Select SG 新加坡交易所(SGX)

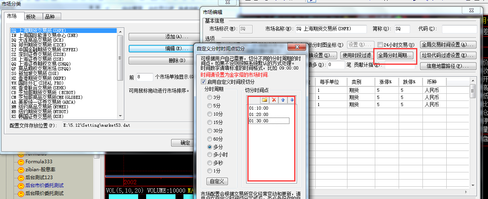(64, 73)
